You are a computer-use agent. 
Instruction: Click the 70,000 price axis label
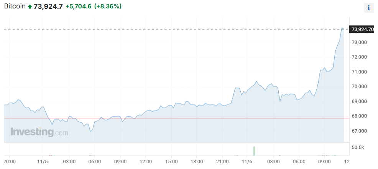pyautogui.click(x=360, y=87)
